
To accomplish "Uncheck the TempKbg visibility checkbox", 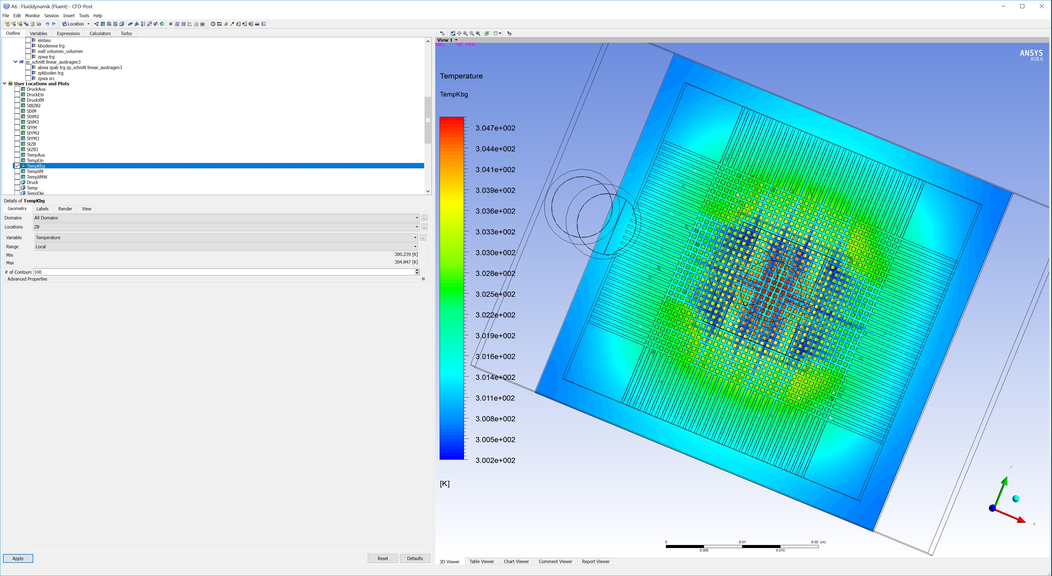I will pyautogui.click(x=17, y=166).
